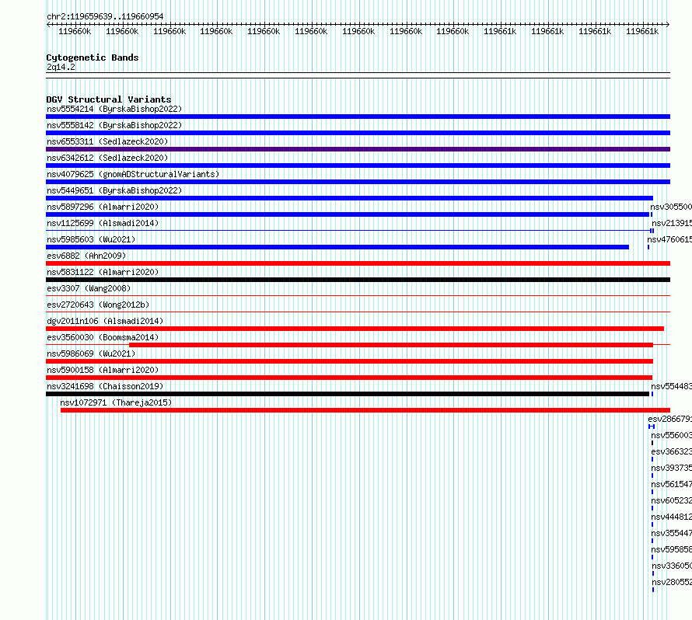Click the purple bar under nsv6553311
Viewport: 692px width, 620px height.
coord(358,149)
